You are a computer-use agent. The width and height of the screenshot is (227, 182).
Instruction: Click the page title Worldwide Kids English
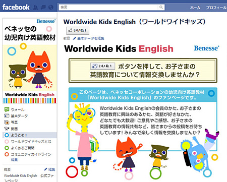pos(134,22)
